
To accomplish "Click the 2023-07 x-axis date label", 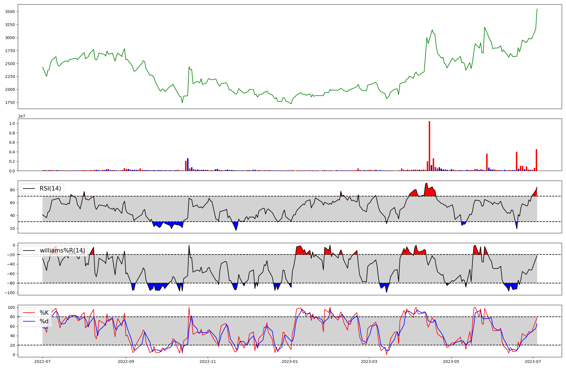I will 533,361.
